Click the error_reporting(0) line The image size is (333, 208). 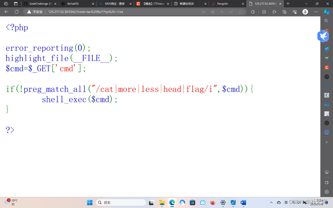click(48, 48)
